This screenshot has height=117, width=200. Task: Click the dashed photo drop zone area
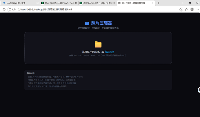pyautogui.click(x=98, y=48)
